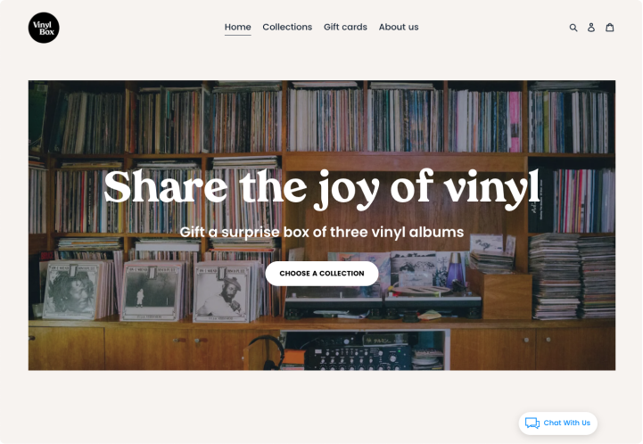Click the purple lava lamp in the photo
The height and width of the screenshot is (444, 643).
point(456,269)
